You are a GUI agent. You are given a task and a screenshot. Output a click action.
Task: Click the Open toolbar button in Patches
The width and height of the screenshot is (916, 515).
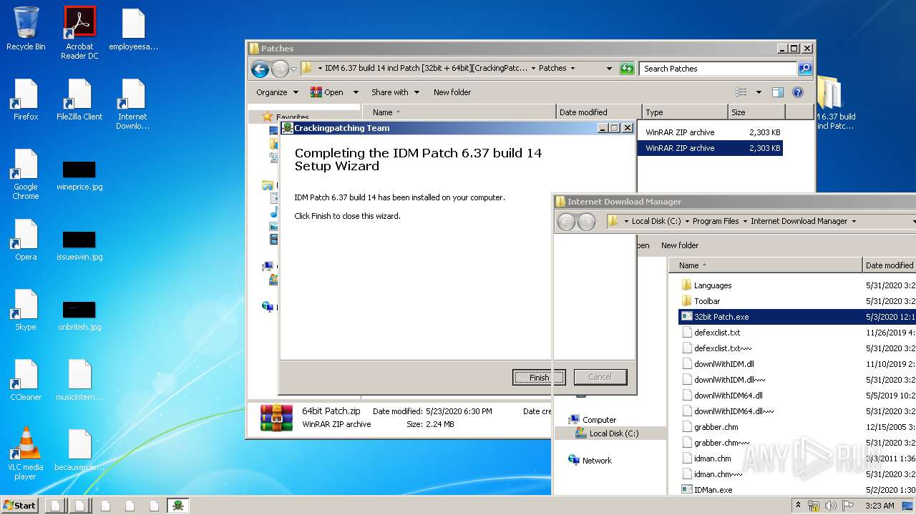click(x=326, y=92)
